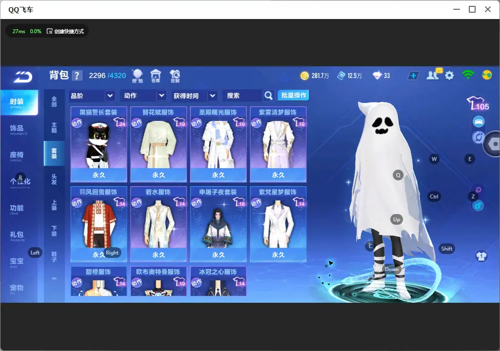Open the 仓库 warehouse icon
500x351 pixels.
pyautogui.click(x=155, y=76)
